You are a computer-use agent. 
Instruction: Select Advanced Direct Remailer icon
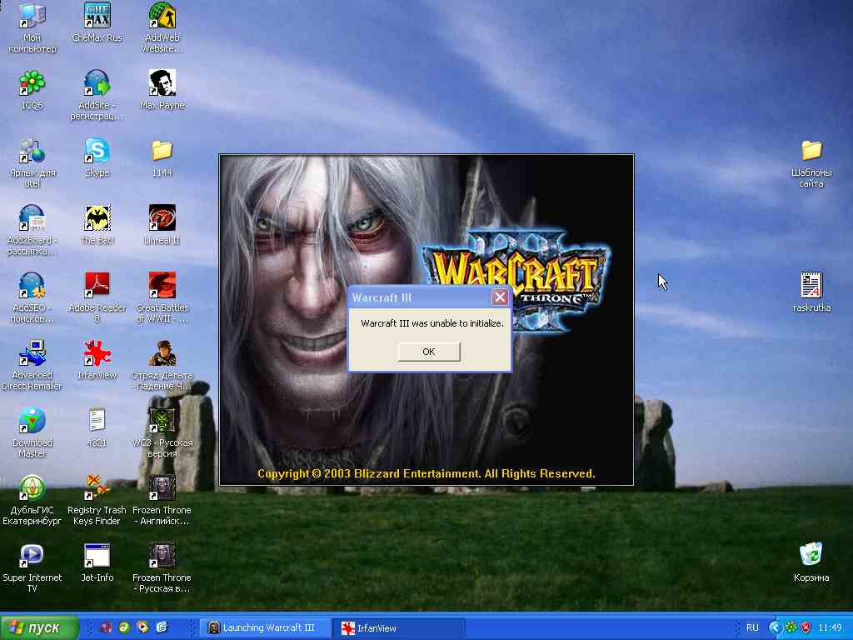32,365
